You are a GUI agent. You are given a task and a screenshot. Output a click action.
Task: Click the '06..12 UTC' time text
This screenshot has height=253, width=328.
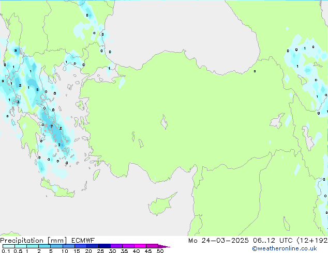click(273, 241)
